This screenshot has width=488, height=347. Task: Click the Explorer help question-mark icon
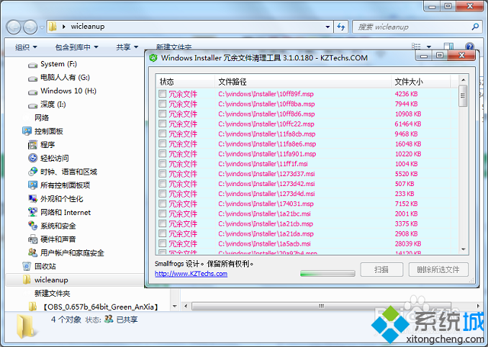pyautogui.click(x=470, y=47)
